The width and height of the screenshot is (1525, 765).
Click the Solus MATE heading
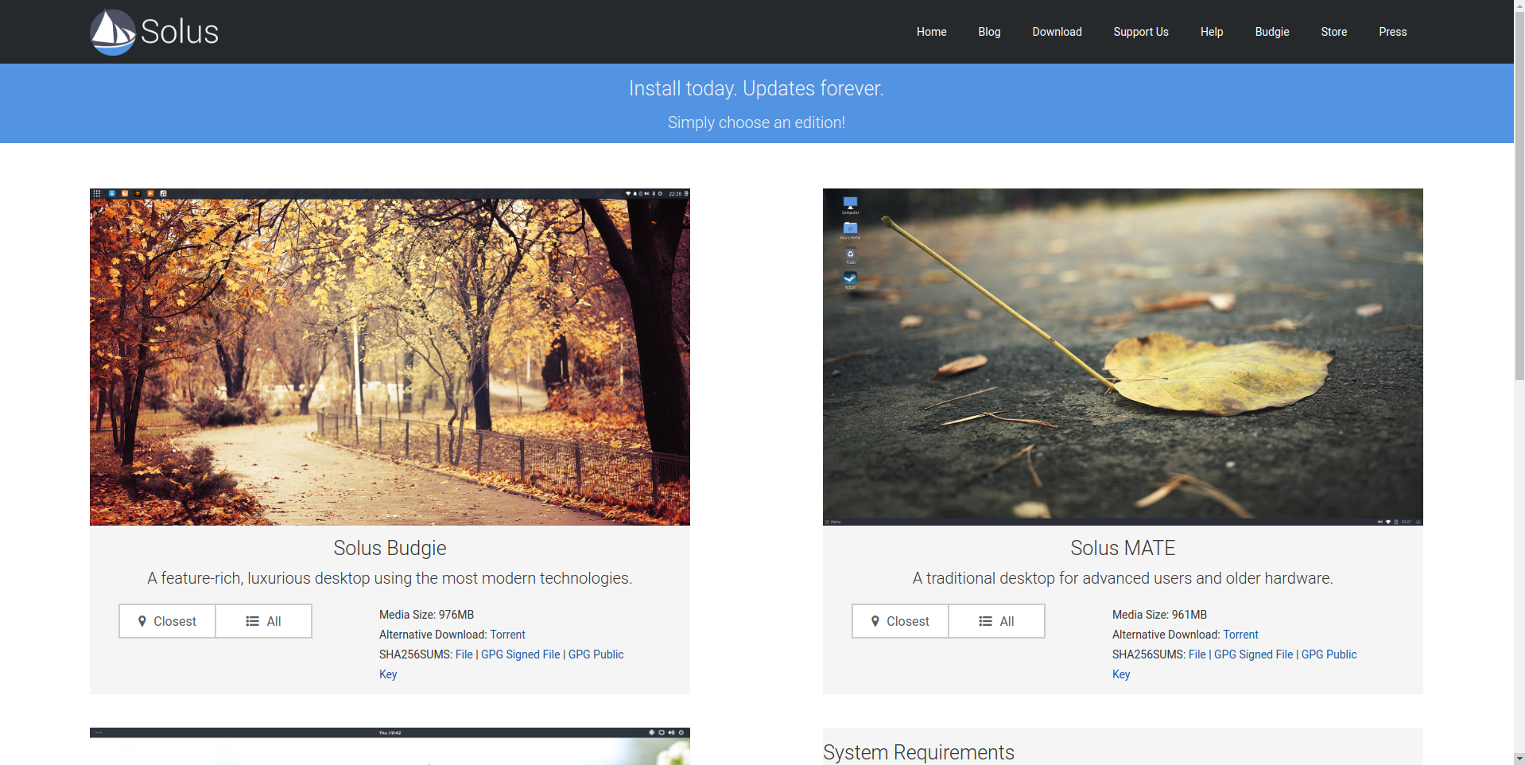point(1123,548)
